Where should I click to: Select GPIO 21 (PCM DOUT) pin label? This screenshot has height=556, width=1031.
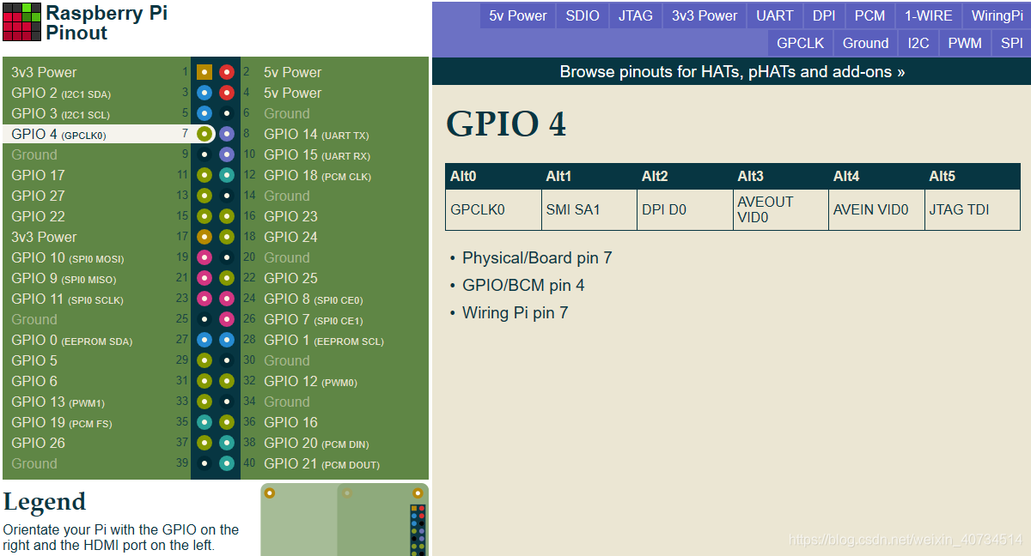321,463
